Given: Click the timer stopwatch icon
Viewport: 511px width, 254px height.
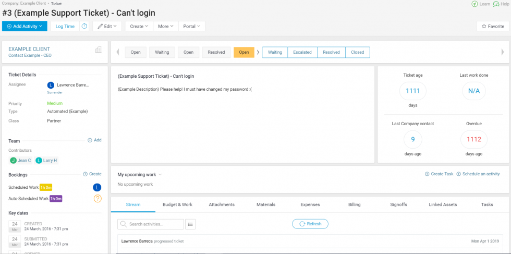Looking at the screenshot, I should point(84,26).
